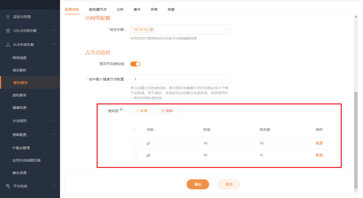Click the plus icon in the 新增 button
363x198 pixels.
pos(137,111)
